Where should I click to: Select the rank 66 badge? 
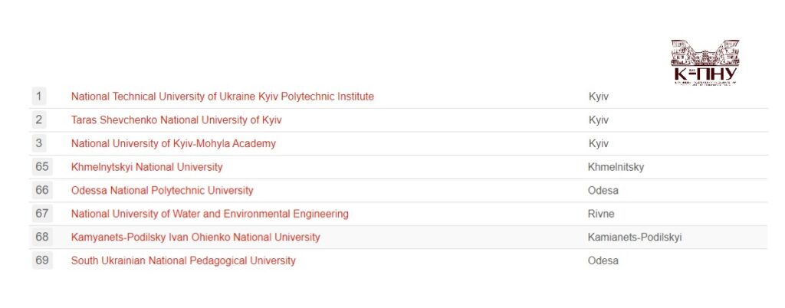tap(41, 190)
